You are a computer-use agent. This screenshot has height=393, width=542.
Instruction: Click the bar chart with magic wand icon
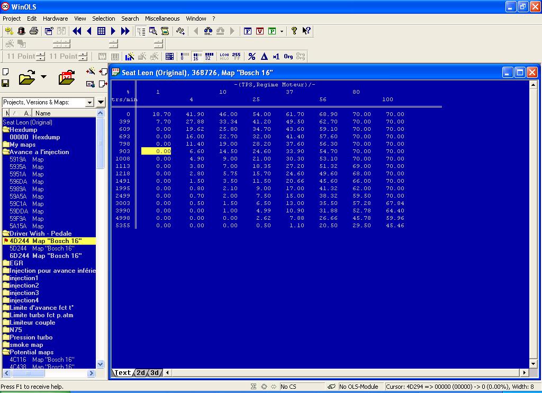(x=130, y=56)
